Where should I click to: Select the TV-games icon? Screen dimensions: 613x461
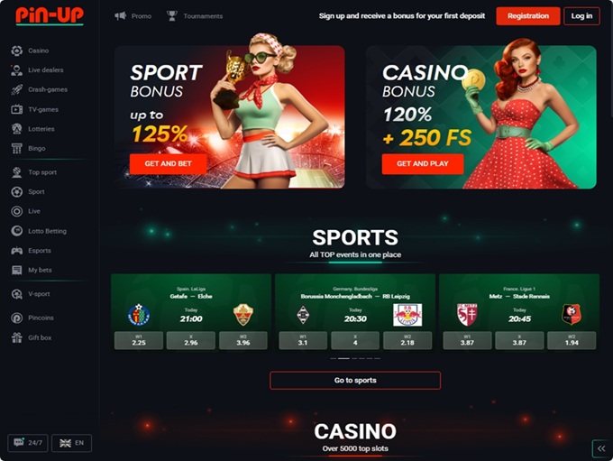pyautogui.click(x=17, y=109)
